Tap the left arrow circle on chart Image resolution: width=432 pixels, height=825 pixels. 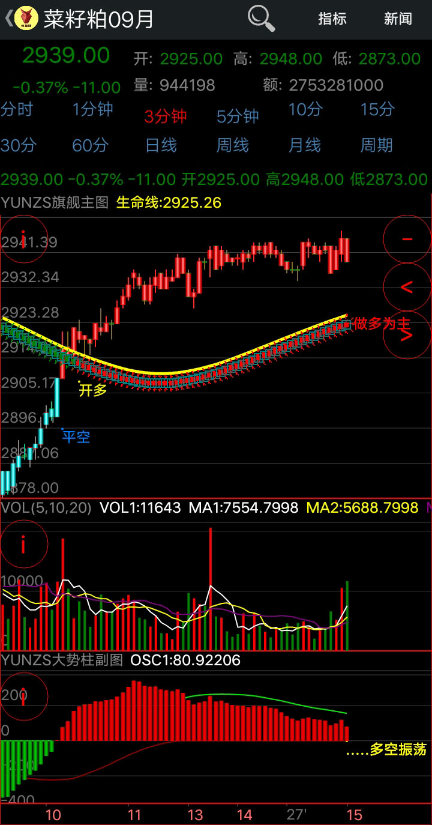pos(407,287)
